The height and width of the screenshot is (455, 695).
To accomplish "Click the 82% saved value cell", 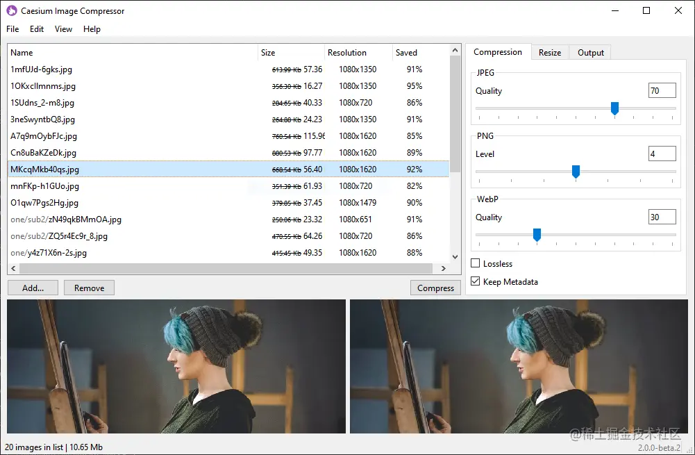I will coord(415,185).
